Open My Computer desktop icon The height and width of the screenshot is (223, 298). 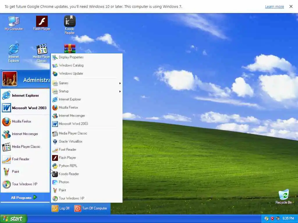[x=14, y=23]
